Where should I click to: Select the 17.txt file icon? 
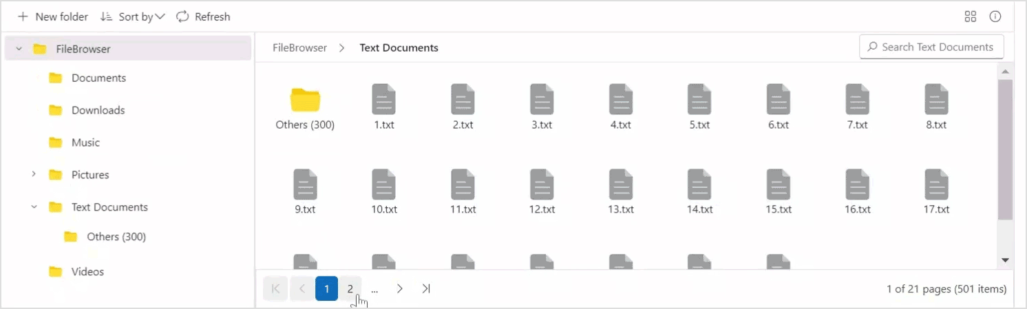[936, 184]
